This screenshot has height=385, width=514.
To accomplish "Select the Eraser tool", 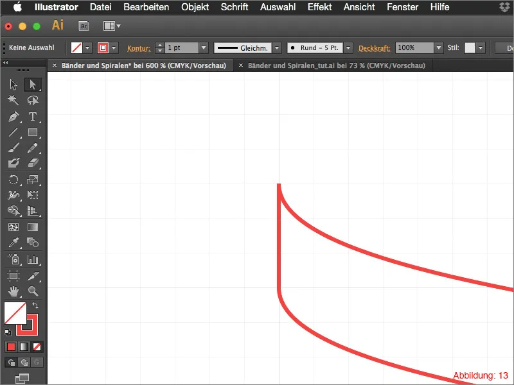I will (x=33, y=163).
